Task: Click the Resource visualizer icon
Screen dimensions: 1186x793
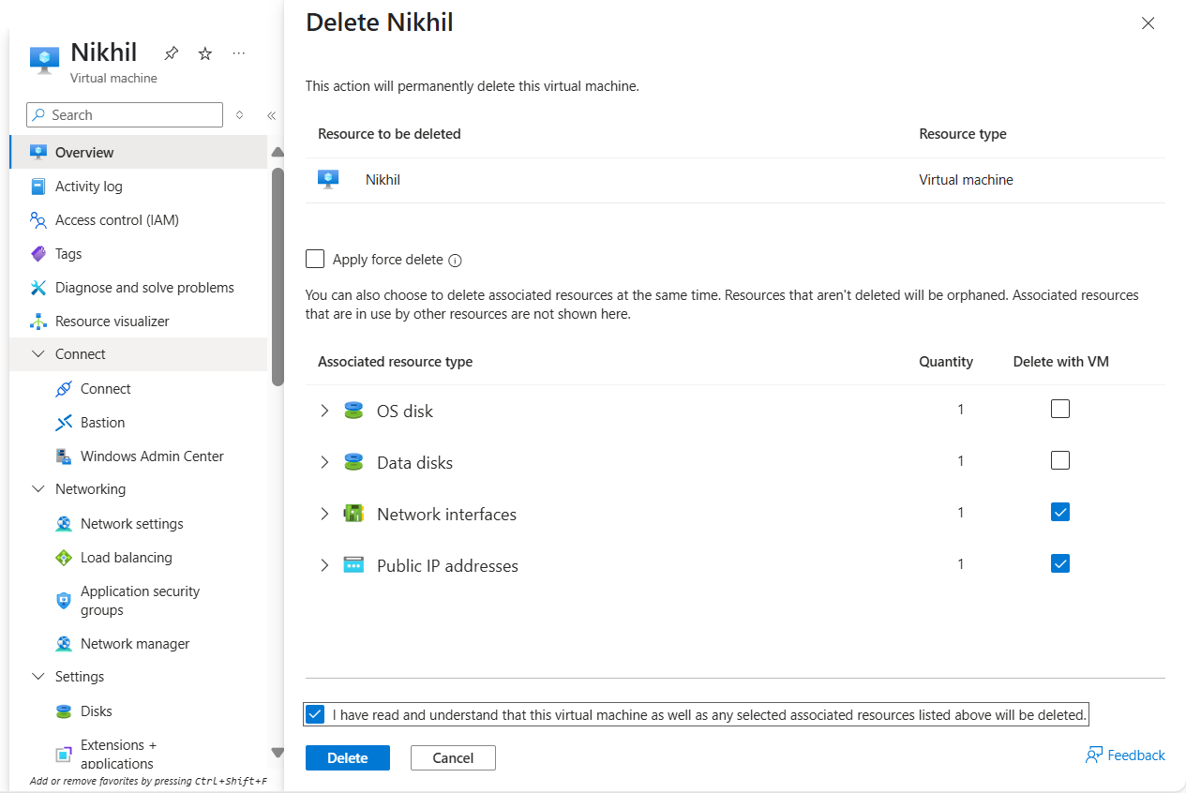Action: (38, 322)
